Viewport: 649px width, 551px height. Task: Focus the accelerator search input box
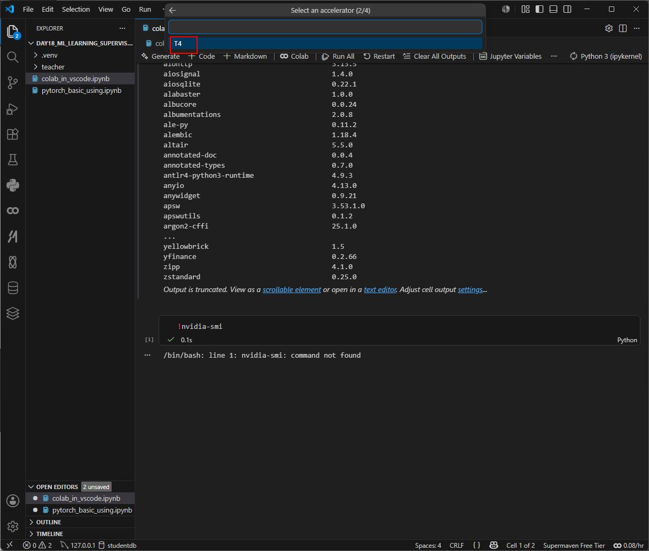[x=325, y=27]
